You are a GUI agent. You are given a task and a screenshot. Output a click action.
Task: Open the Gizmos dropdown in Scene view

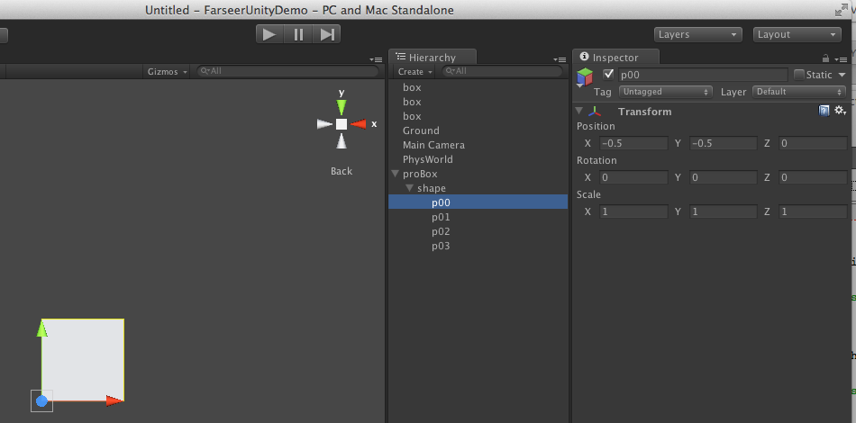[x=167, y=71]
